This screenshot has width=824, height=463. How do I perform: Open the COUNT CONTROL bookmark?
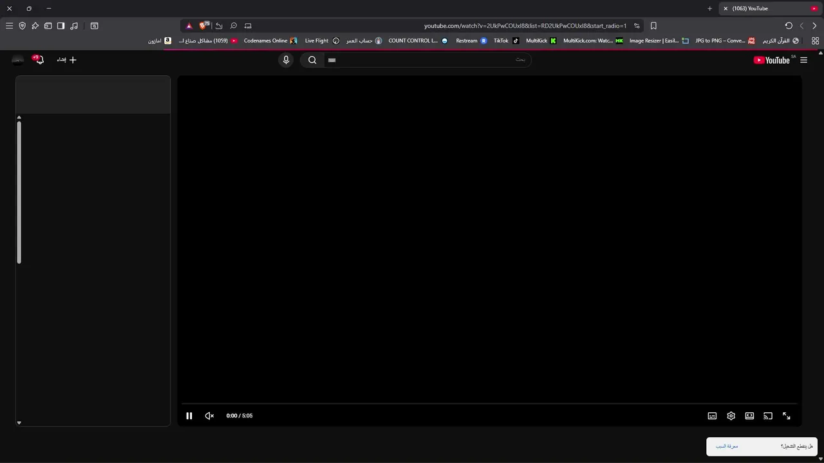(418, 41)
